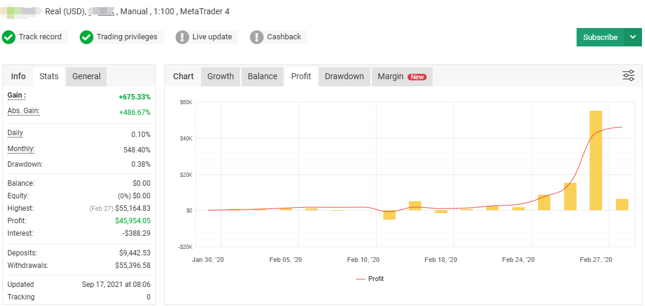This screenshot has width=645, height=306.
Task: Expand the Subscribe dropdown arrow
Action: [x=633, y=37]
